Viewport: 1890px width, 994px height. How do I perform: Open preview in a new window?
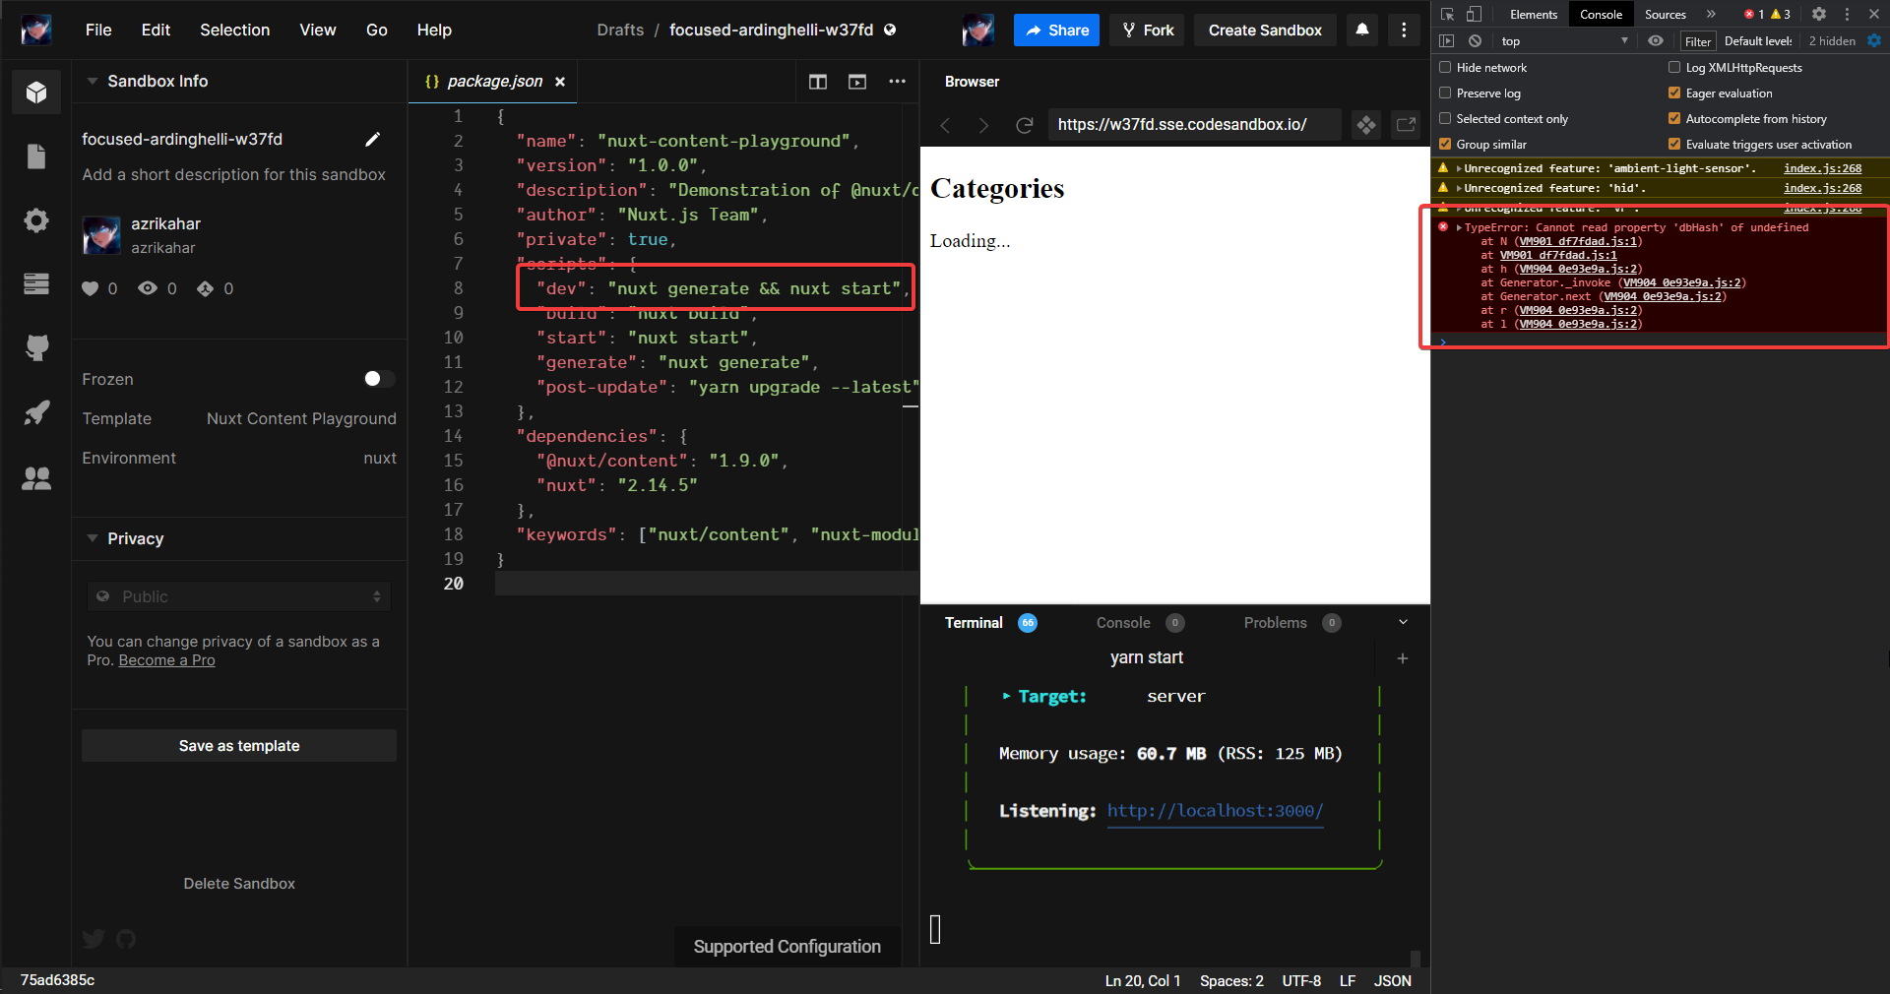coord(1406,125)
